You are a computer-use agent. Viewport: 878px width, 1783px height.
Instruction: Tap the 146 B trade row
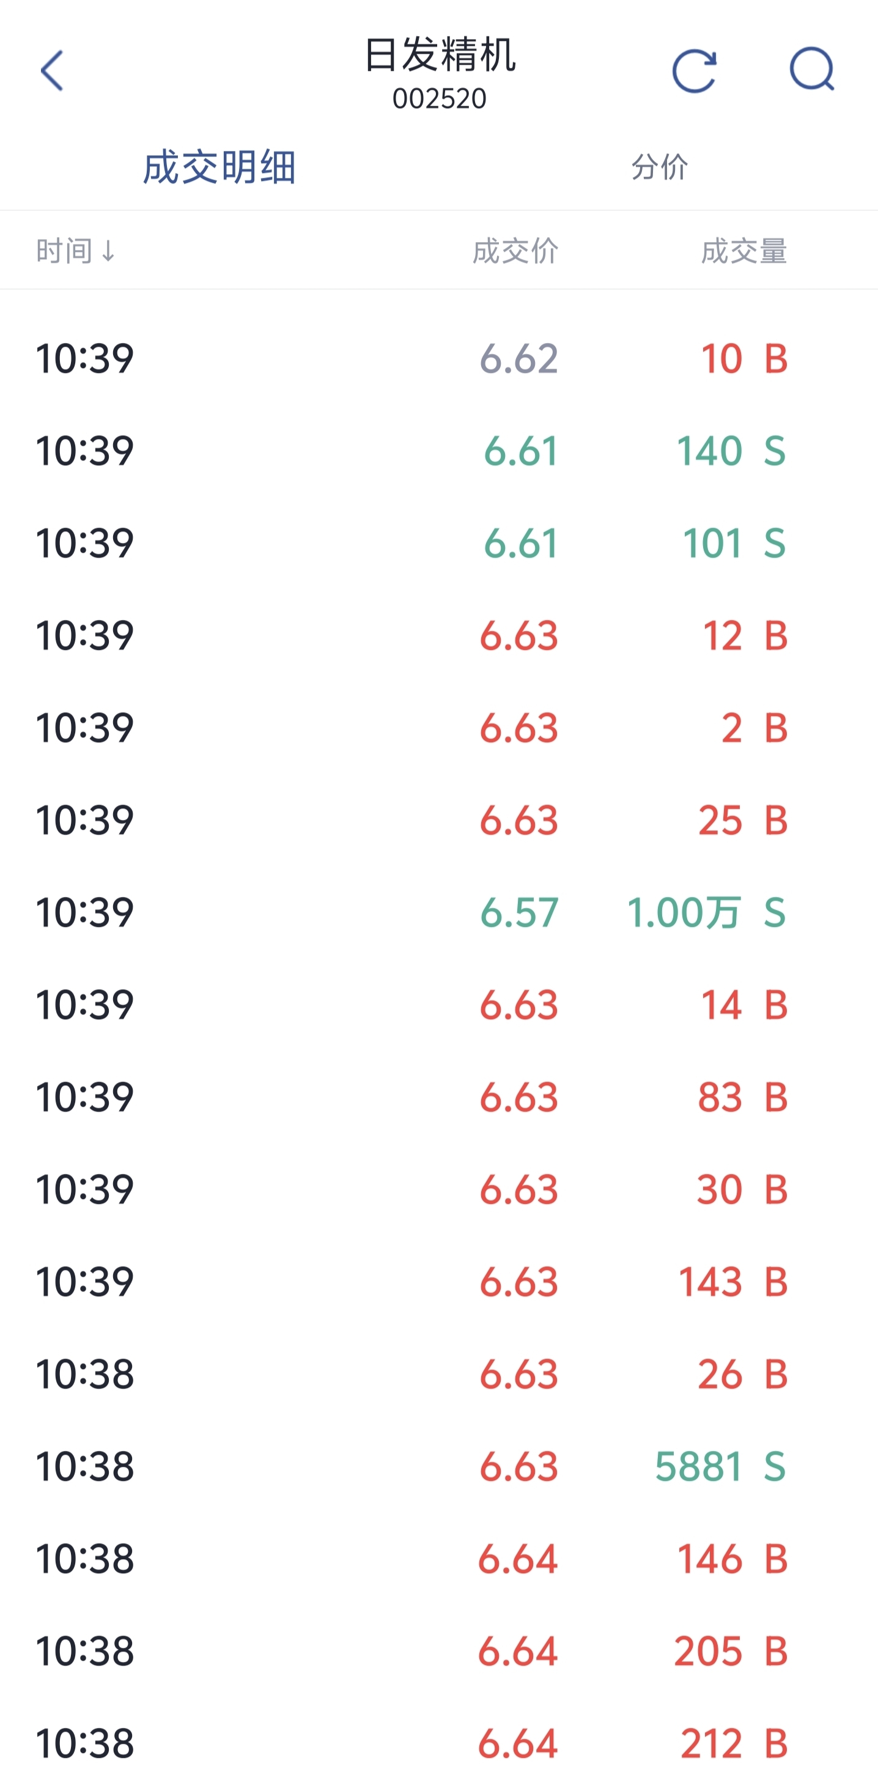pos(438,1559)
